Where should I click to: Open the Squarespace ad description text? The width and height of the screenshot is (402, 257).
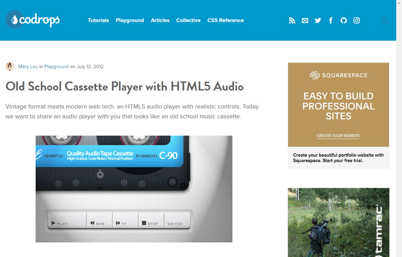click(x=339, y=158)
